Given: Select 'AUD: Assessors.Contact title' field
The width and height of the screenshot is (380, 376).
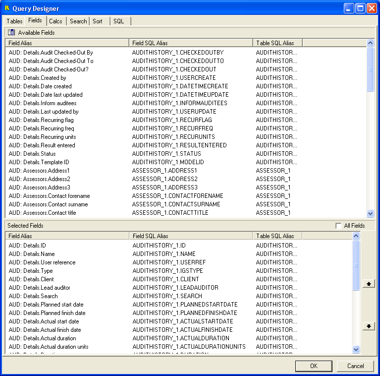Looking at the screenshot, I should [x=186, y=213].
